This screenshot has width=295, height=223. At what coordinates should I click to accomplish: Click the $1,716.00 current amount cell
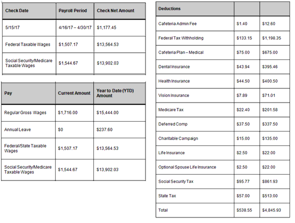75,113
